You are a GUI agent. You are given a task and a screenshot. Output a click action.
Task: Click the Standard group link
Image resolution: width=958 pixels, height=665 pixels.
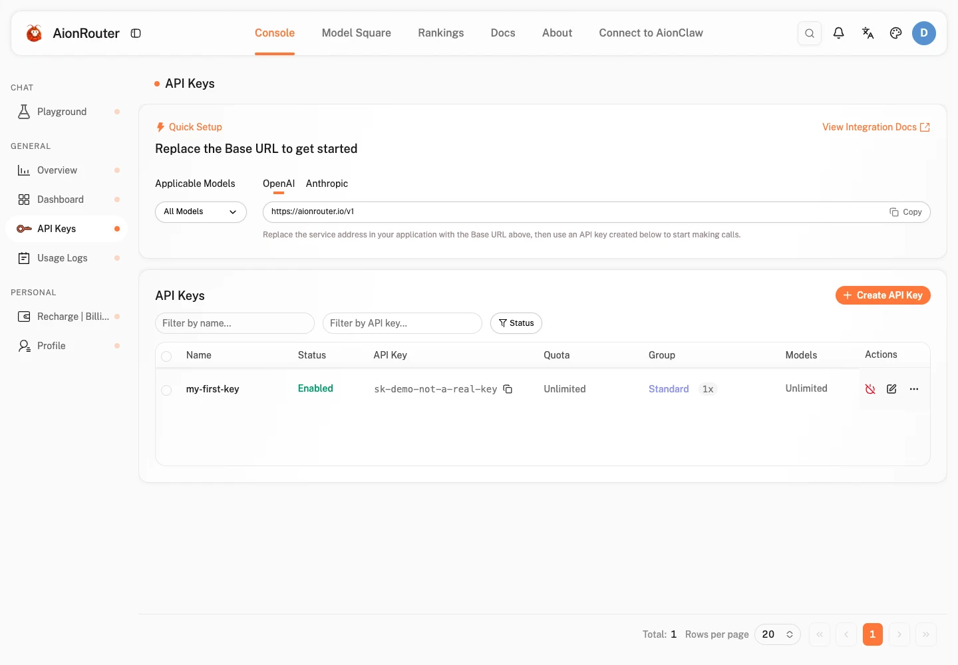(669, 389)
